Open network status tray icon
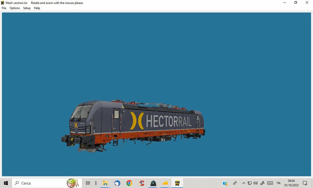The image size is (313, 188). (249, 183)
